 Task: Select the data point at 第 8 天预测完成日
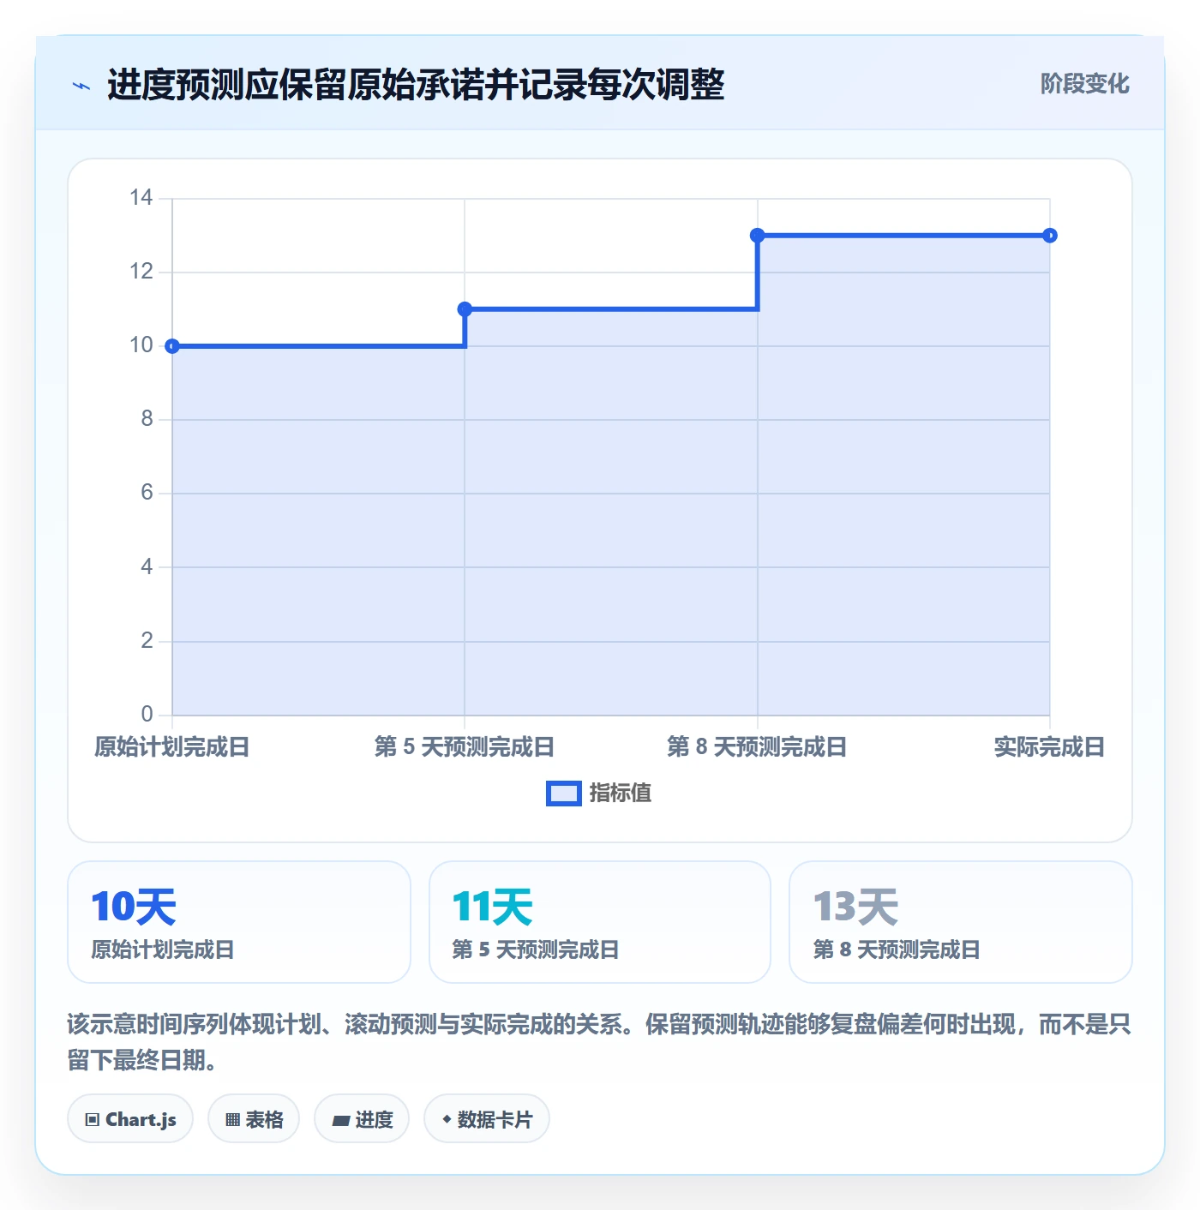point(758,236)
